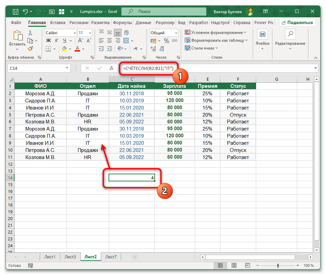326x275 pixels.
Task: Open the Name Box dropdown arrow
Action: [x=67, y=68]
